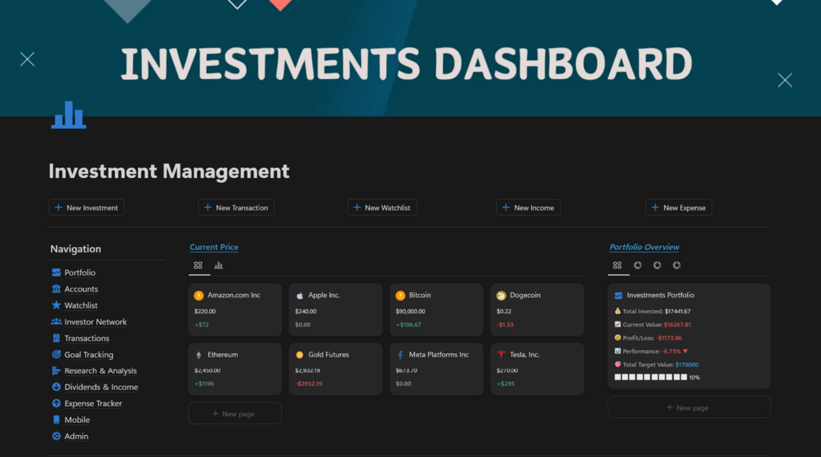
Task: Click Ethereum gain +$1196
Action: 204,384
